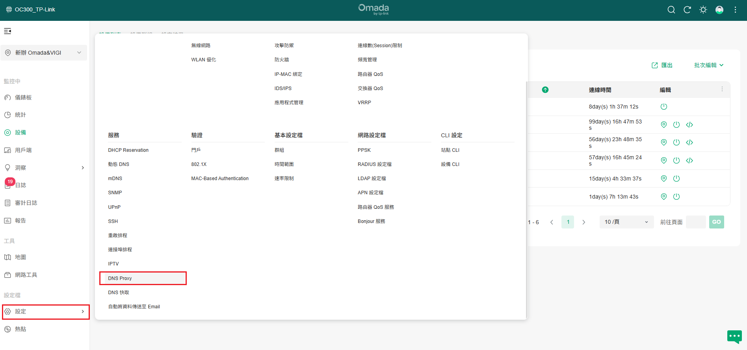The height and width of the screenshot is (350, 747).
Task: Click the refresh icon in top bar
Action: (687, 10)
